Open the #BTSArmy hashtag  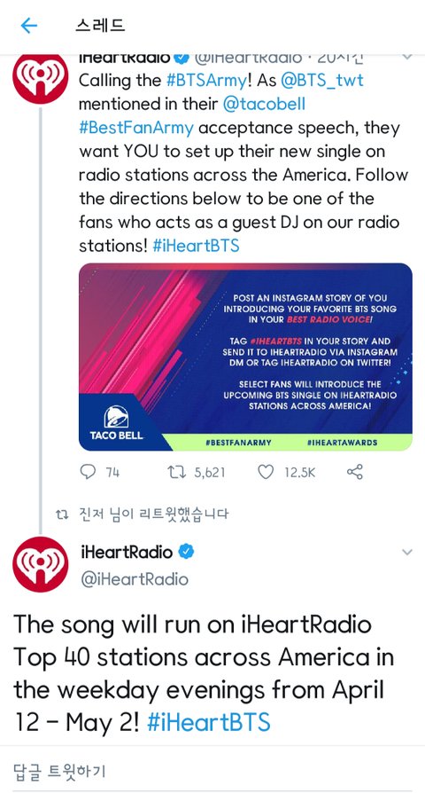pos(207,81)
